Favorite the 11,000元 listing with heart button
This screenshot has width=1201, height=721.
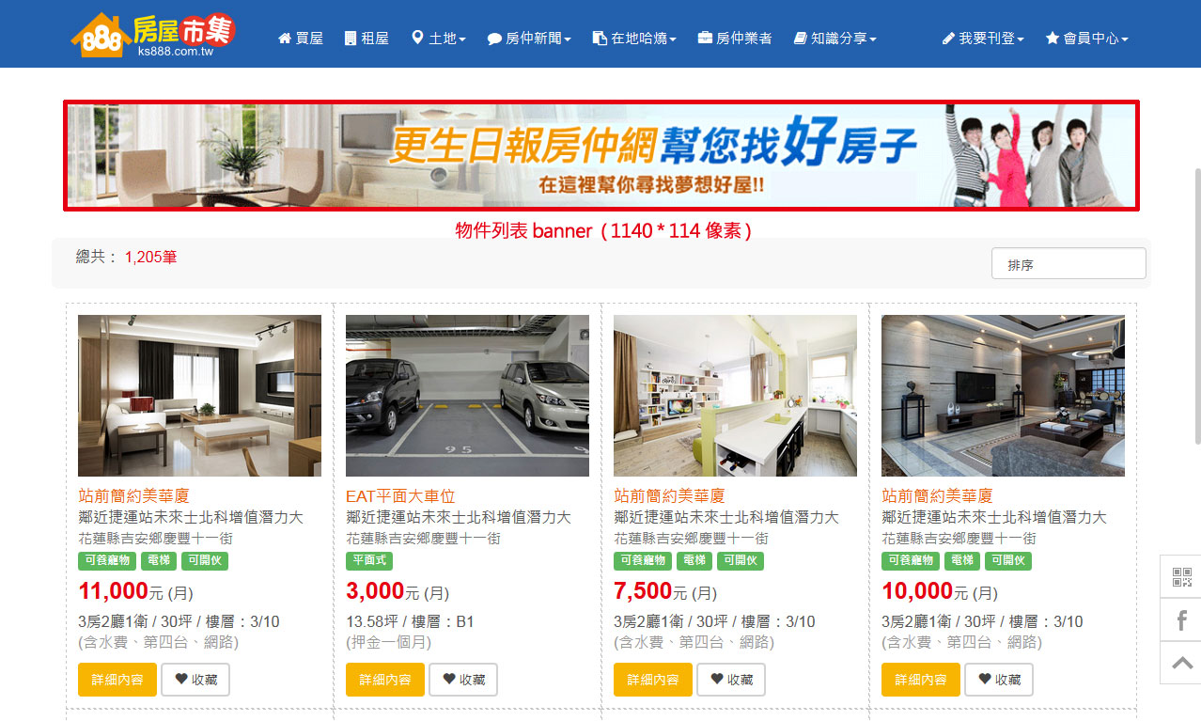195,680
